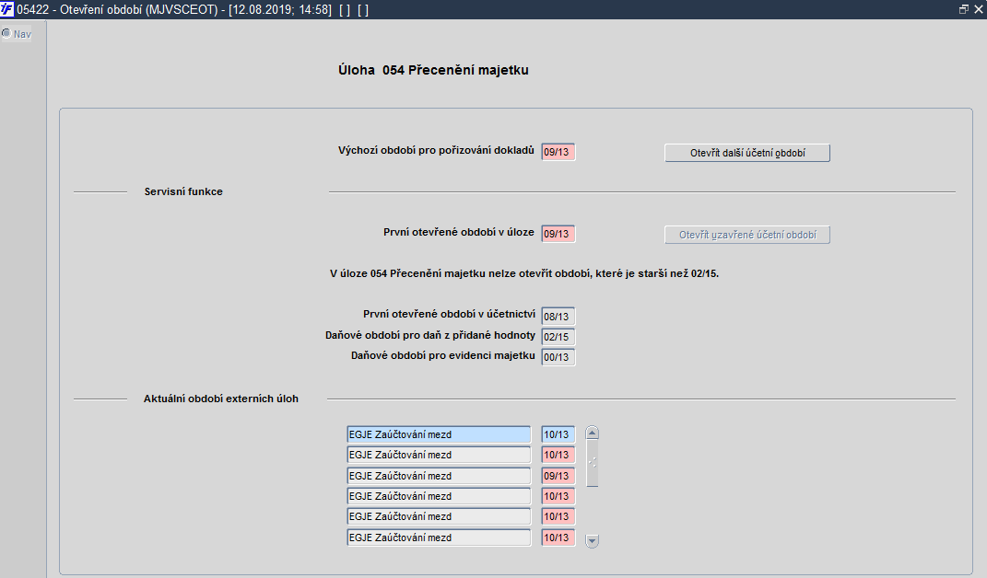This screenshot has width=987, height=578.
Task: Click the 'První otevřené období v účetnictví' field
Action: (558, 317)
